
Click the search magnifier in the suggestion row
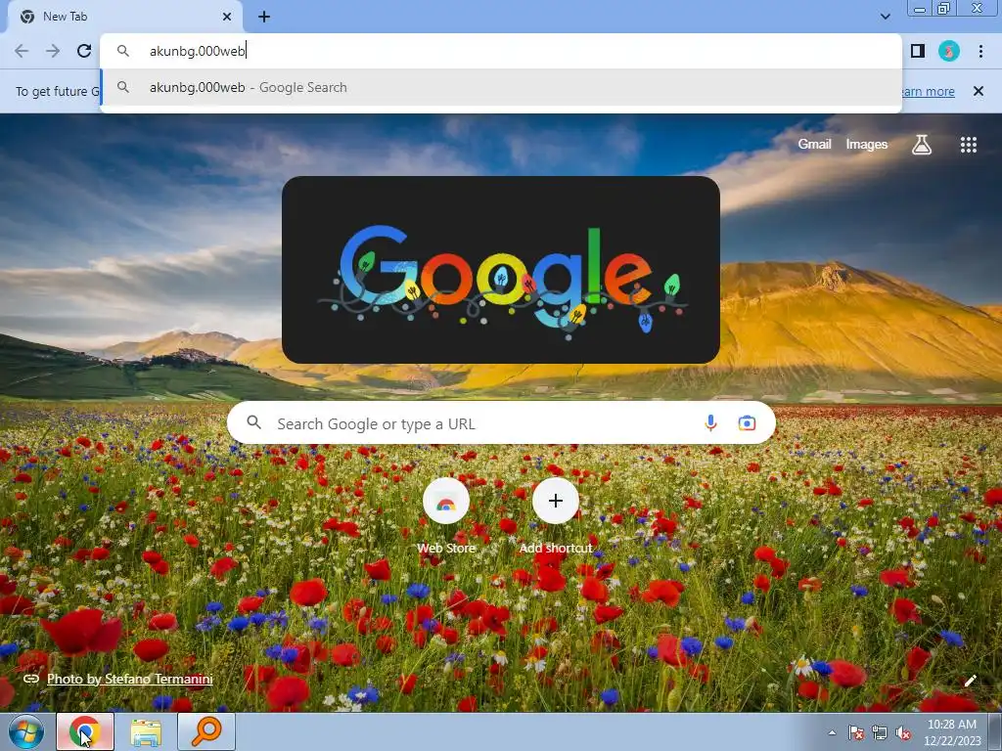(123, 87)
